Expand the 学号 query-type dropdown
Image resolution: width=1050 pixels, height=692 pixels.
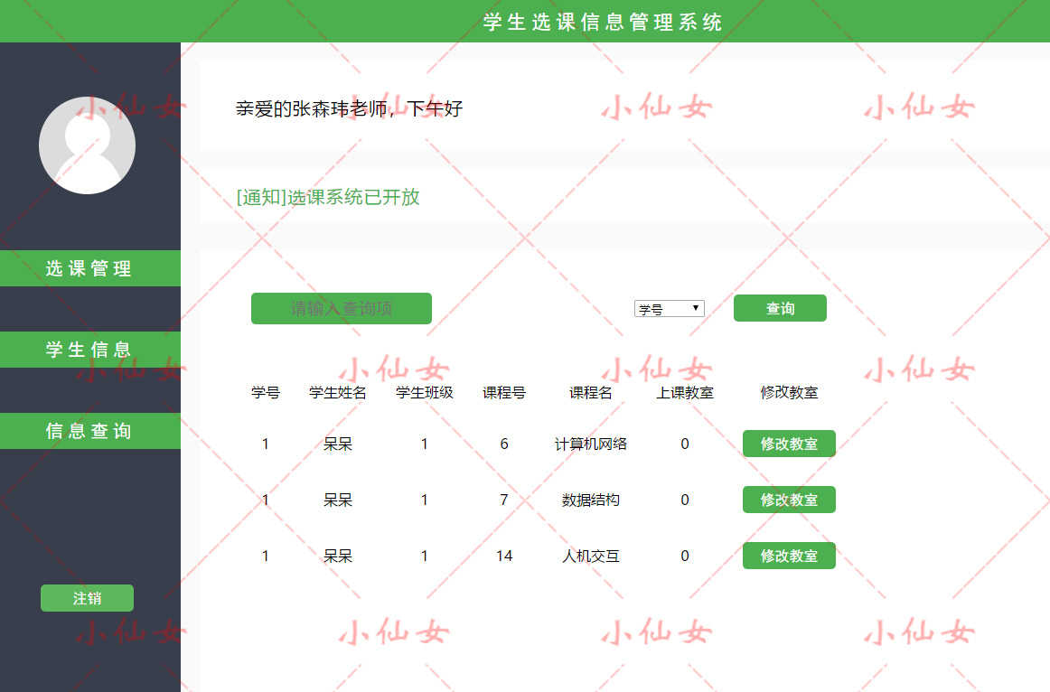coord(669,309)
